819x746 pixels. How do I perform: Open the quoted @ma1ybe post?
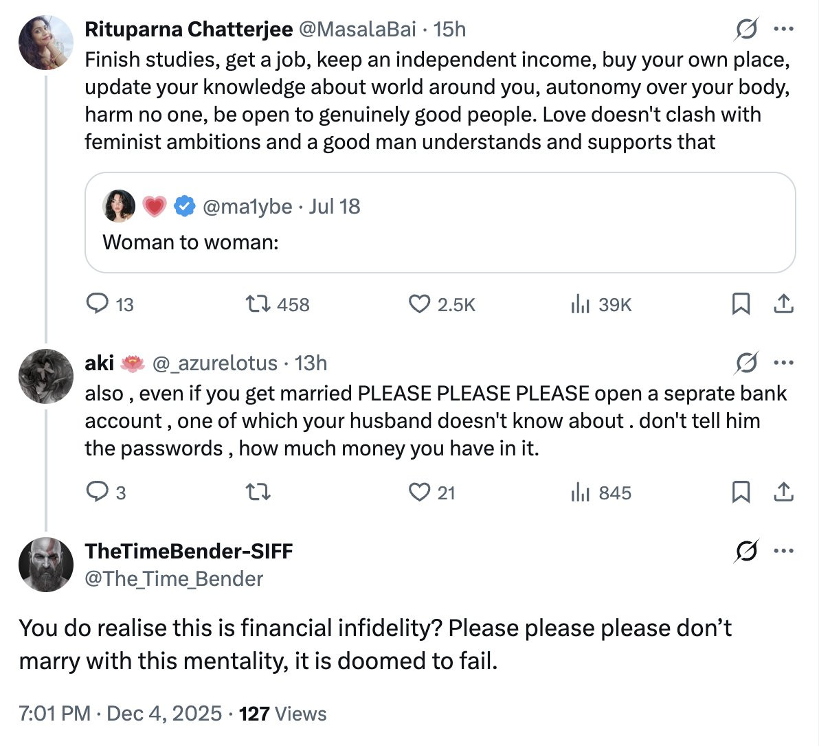pos(440,223)
